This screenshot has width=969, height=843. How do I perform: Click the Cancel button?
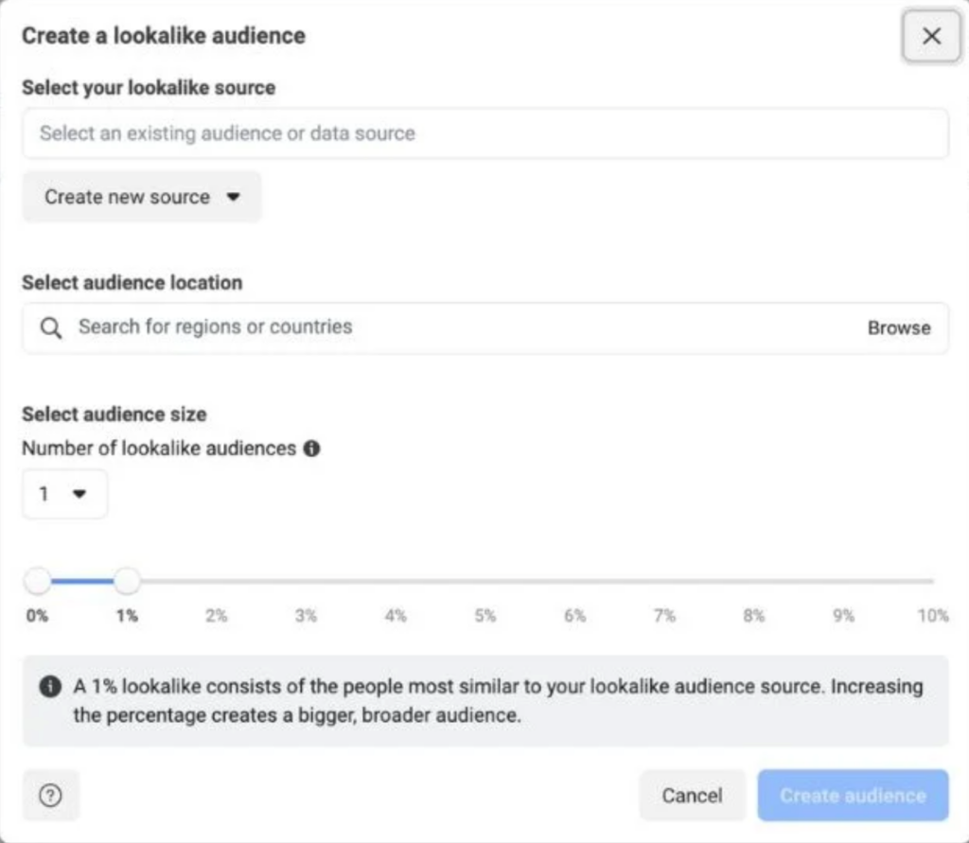(x=692, y=795)
